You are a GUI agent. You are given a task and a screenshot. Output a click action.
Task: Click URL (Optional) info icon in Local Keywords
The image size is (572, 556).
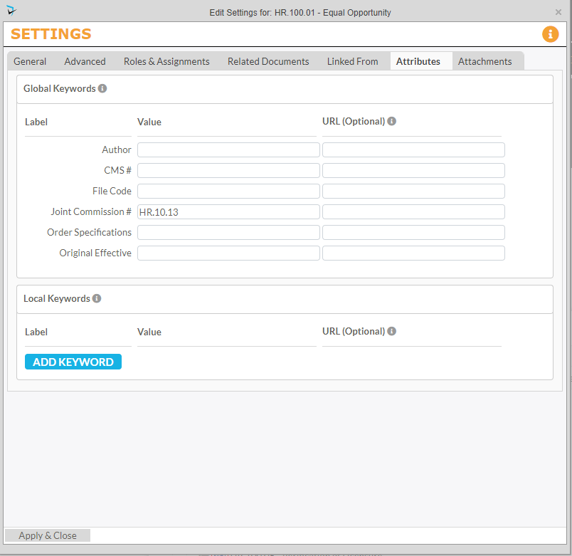coord(392,331)
